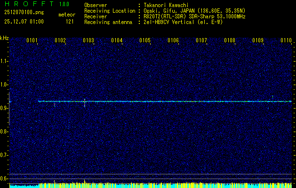Image resolution: width=296 pixels, height=188 pixels.
Task: Click frequency label 0.9
Action: (x=4, y=108)
